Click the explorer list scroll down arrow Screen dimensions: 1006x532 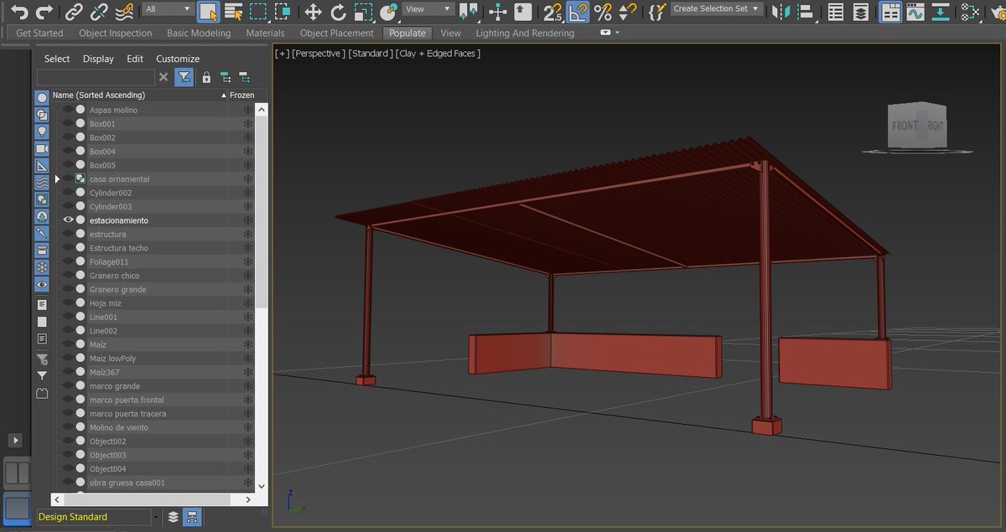pyautogui.click(x=261, y=485)
